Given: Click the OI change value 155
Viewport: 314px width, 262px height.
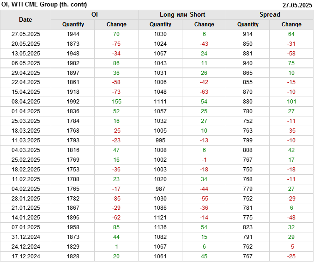Looking at the screenshot, I should (116, 101).
